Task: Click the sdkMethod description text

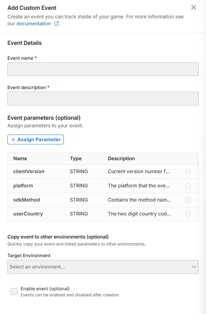Action: click(139, 200)
